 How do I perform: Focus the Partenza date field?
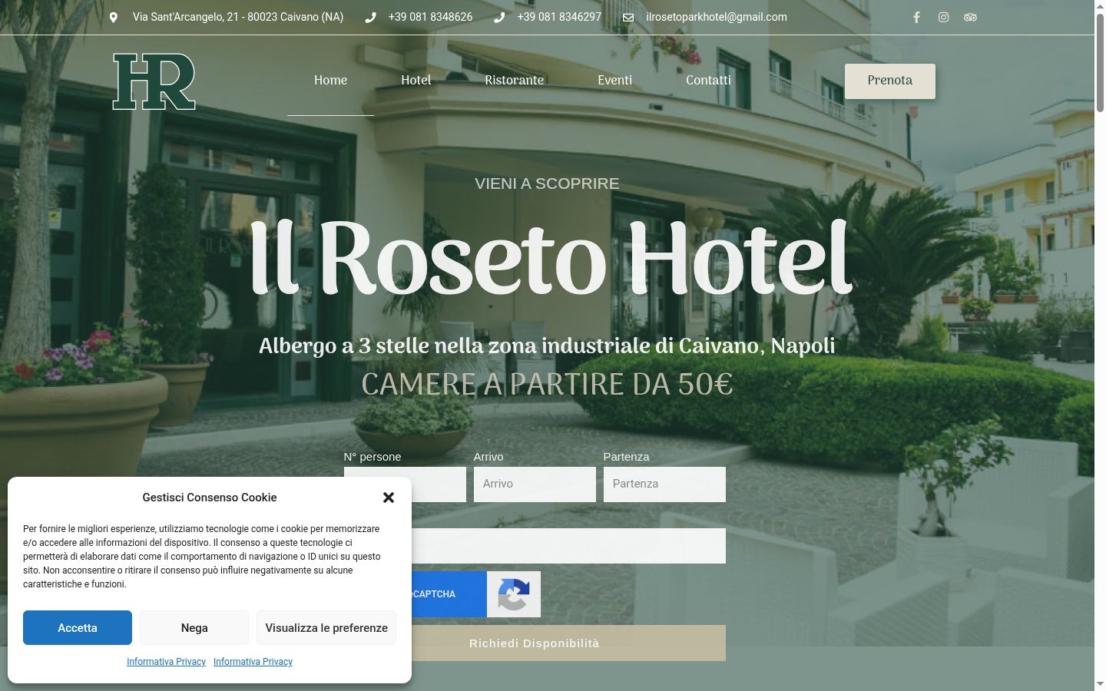coord(664,484)
